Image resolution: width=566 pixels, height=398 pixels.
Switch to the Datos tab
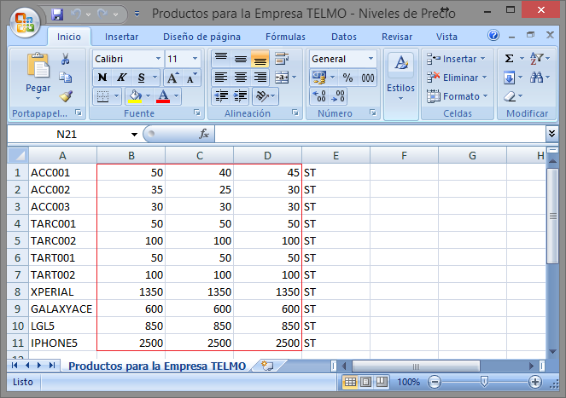(x=344, y=37)
